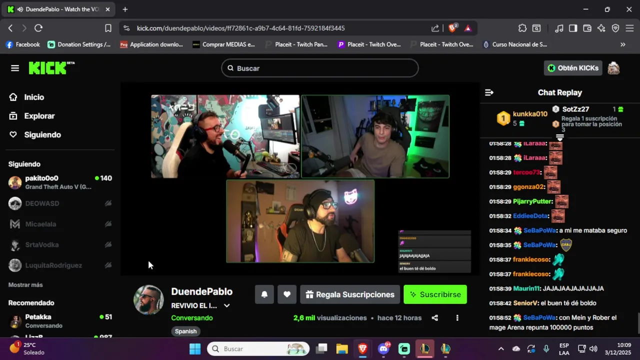640x360 pixels.
Task: Switch to the DuendePablo browser tab
Action: [58, 9]
